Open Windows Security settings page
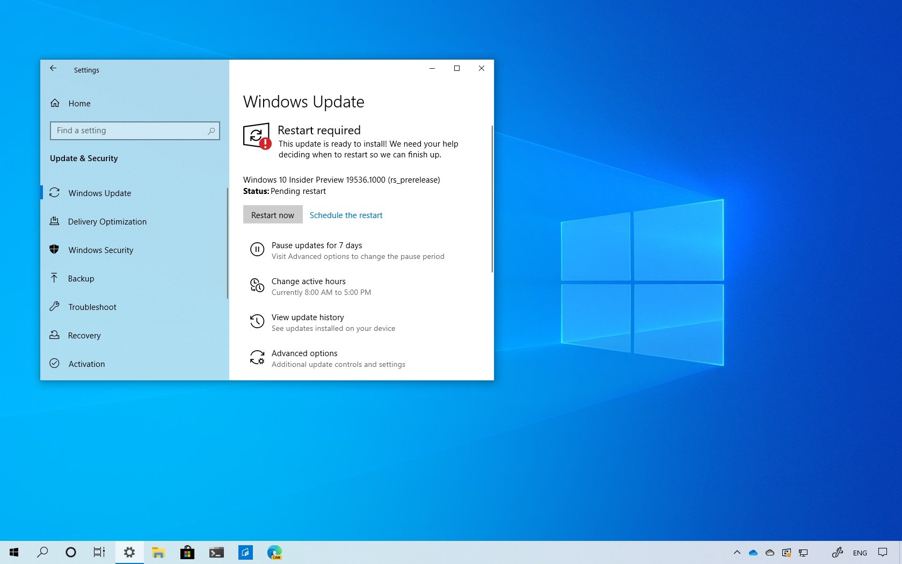The width and height of the screenshot is (902, 564). [x=100, y=250]
